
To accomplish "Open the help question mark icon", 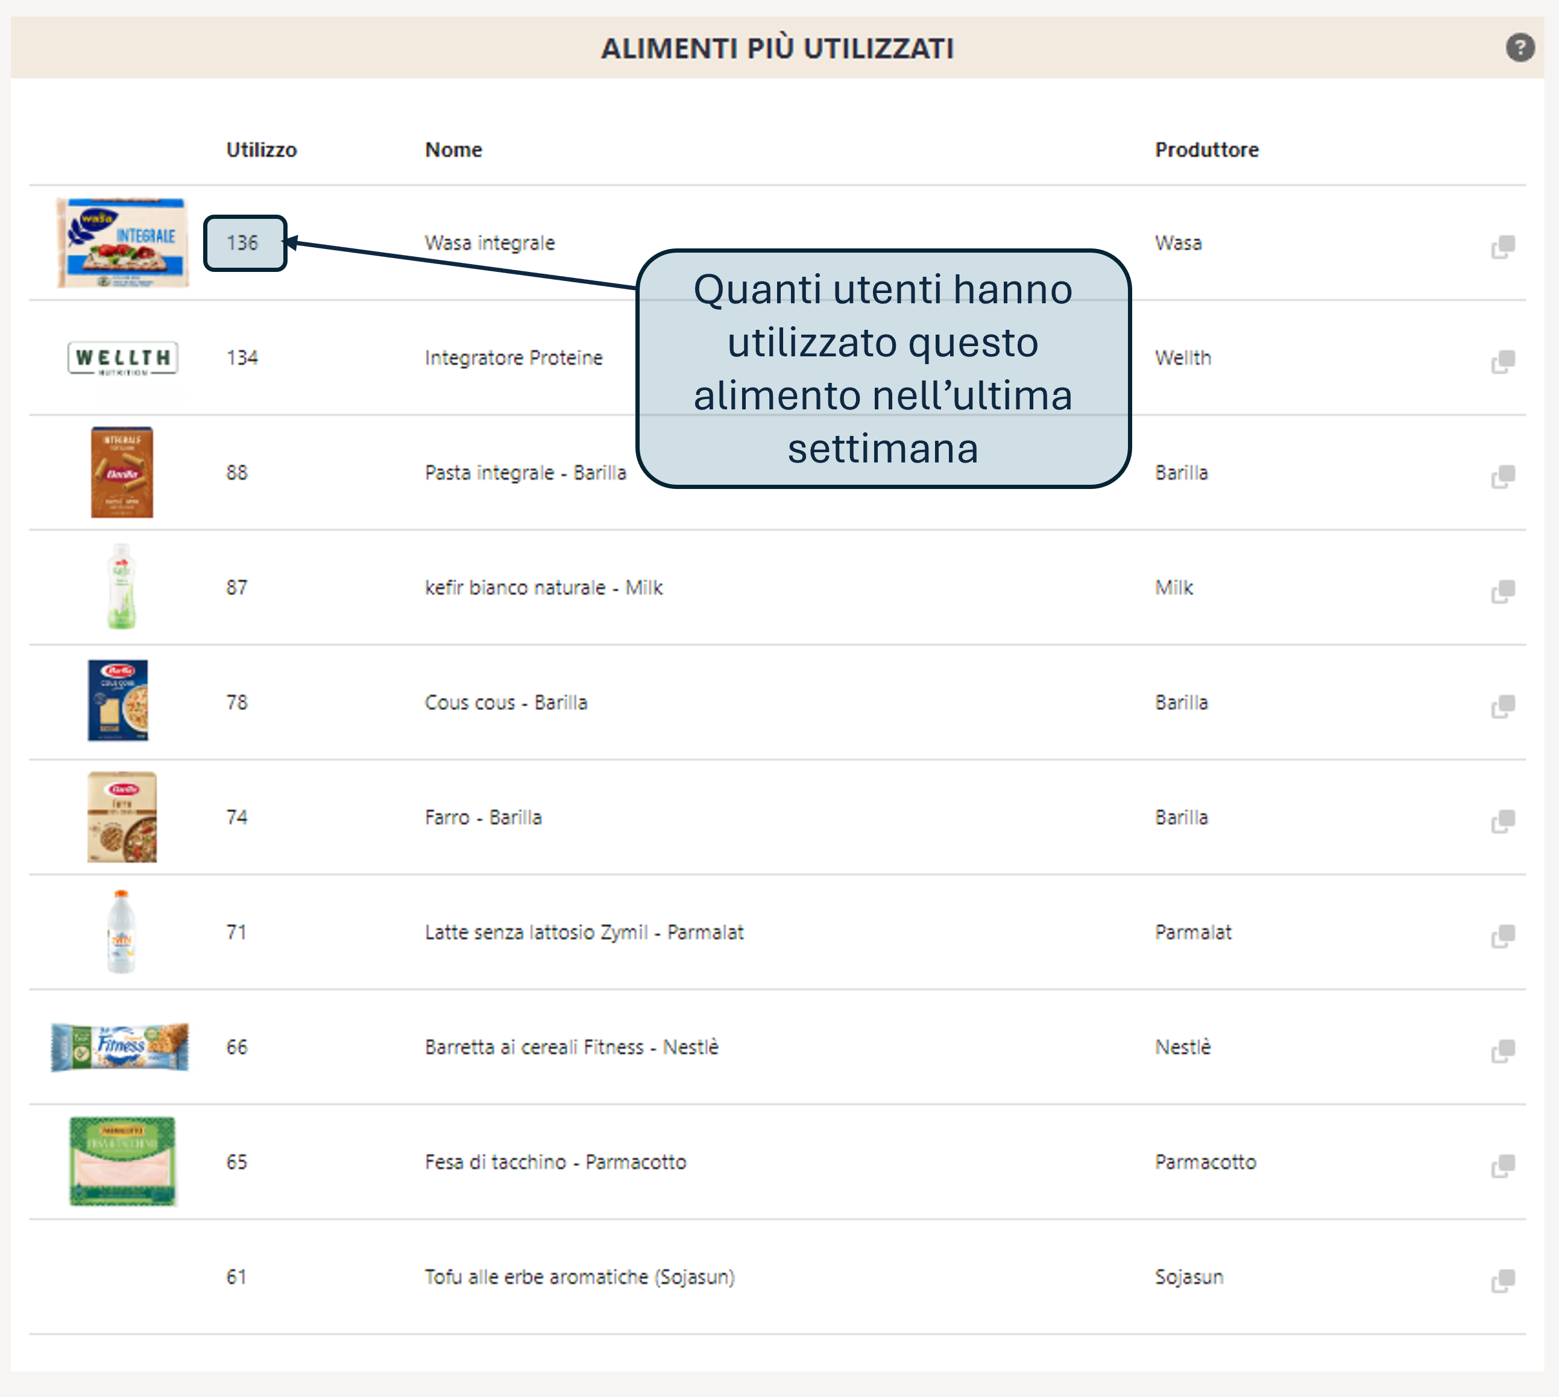I will (x=1520, y=48).
